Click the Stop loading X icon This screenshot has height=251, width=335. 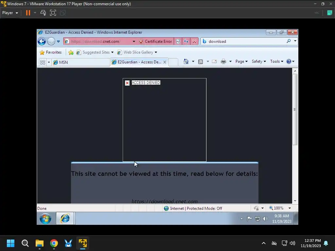[194, 42]
